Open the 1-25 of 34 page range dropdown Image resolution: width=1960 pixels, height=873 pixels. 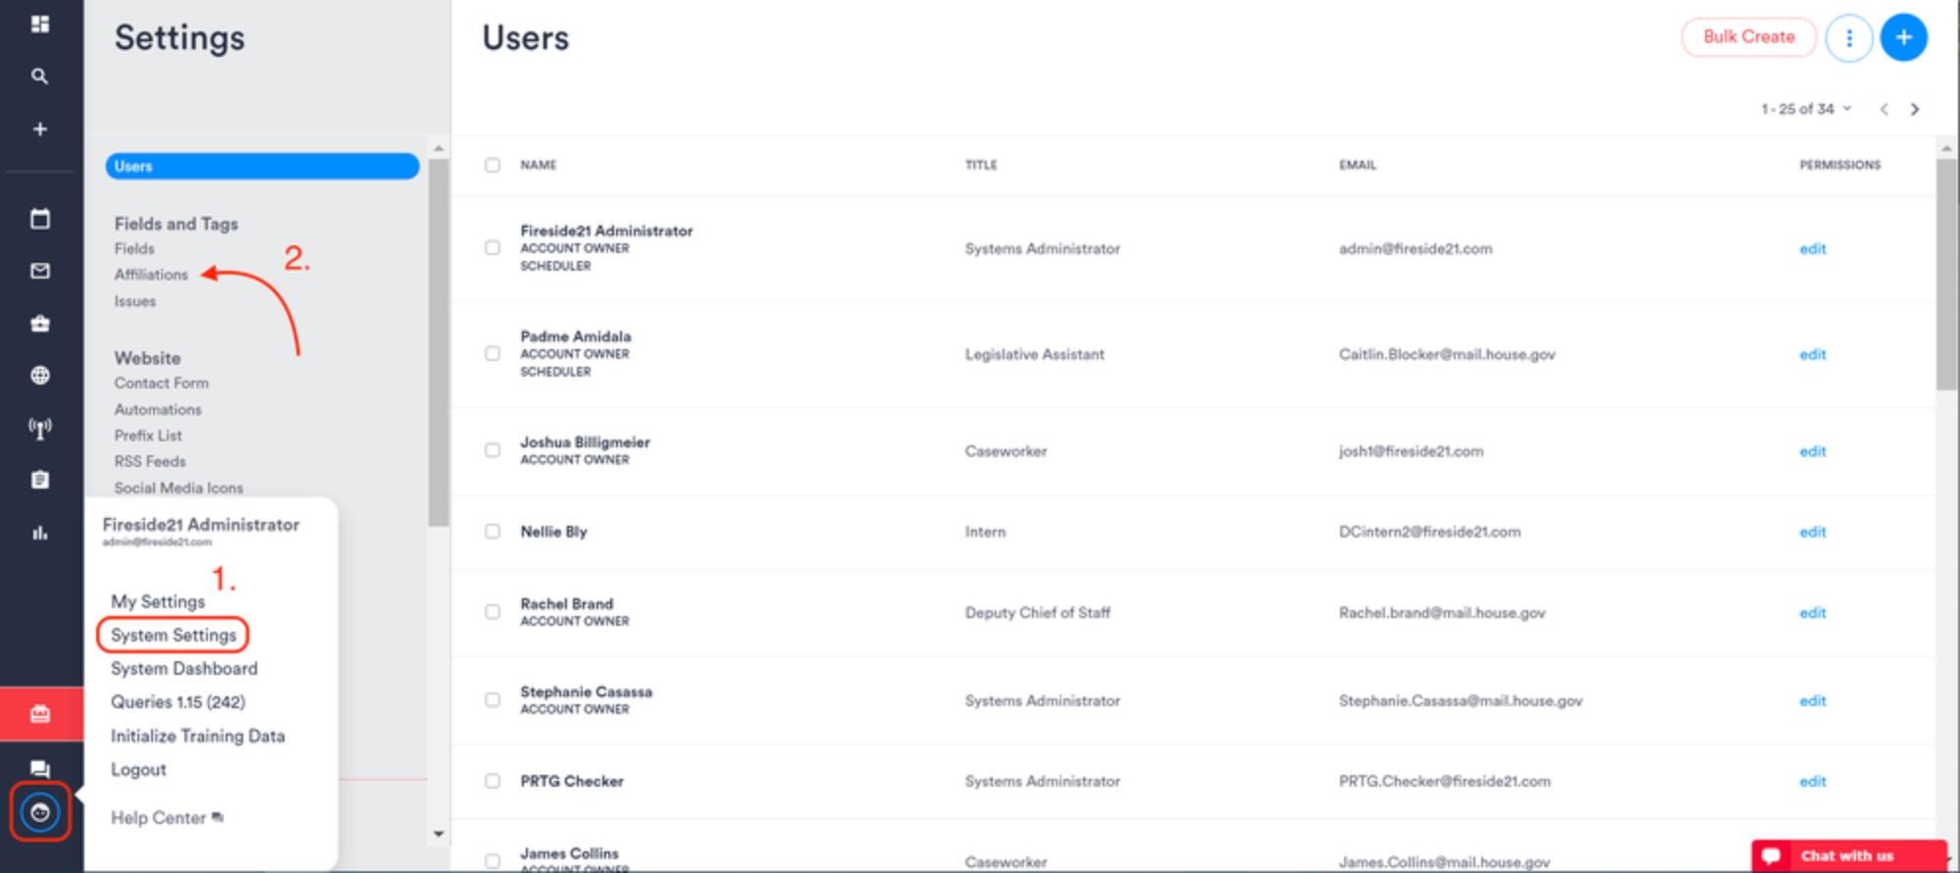tap(1806, 109)
